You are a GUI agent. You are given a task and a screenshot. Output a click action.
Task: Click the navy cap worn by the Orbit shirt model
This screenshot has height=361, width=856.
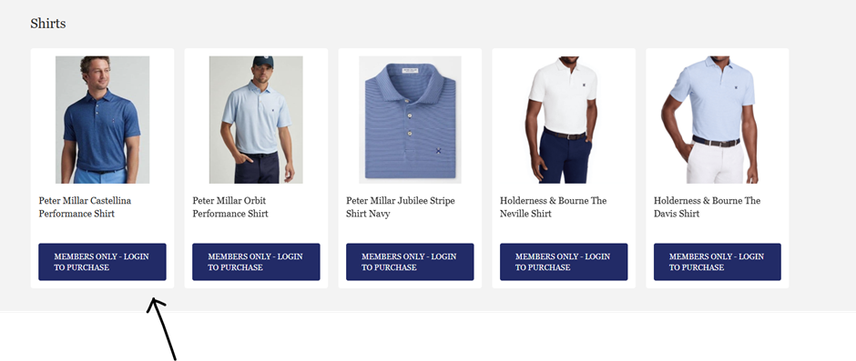click(x=263, y=61)
